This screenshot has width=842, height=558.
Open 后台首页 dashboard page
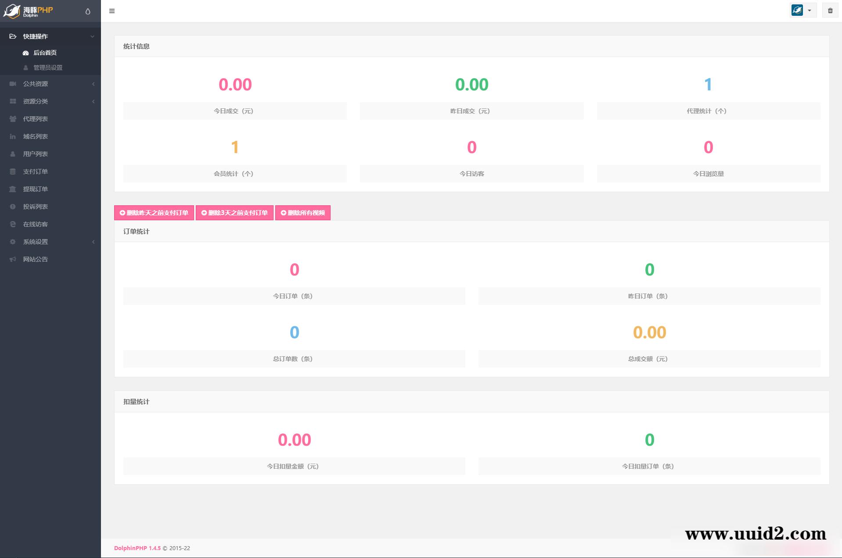(45, 53)
